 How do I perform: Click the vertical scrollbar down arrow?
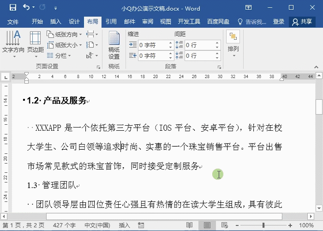tap(319, 208)
